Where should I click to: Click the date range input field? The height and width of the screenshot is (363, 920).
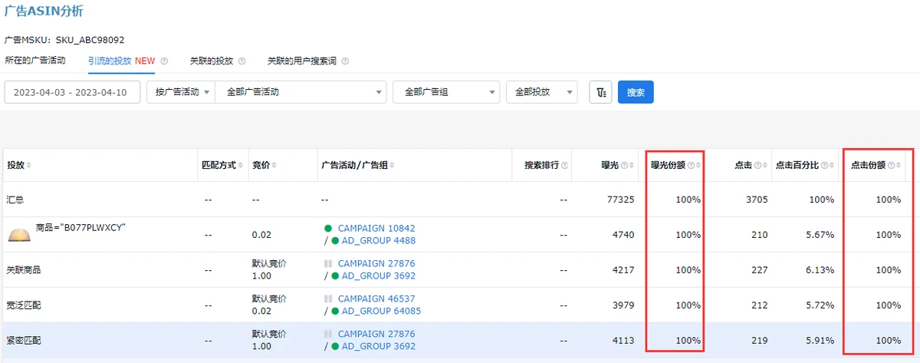73,92
